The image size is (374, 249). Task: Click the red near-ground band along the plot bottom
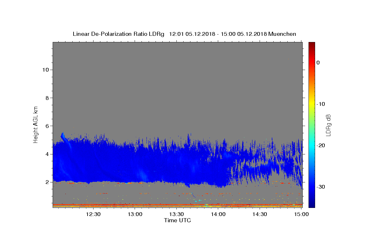[177, 205]
